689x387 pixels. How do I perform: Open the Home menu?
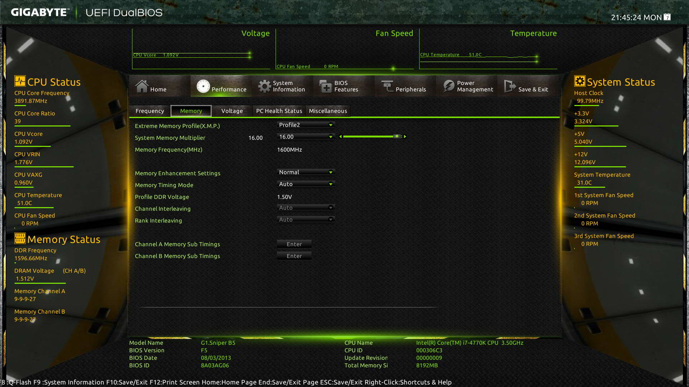point(160,86)
